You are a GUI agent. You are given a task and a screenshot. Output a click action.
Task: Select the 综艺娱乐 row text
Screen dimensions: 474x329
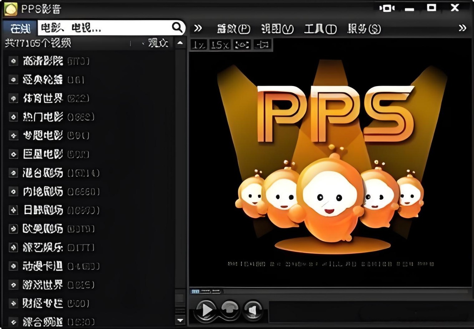coord(43,247)
